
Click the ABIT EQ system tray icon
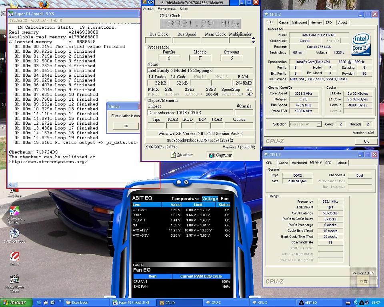tap(362, 303)
